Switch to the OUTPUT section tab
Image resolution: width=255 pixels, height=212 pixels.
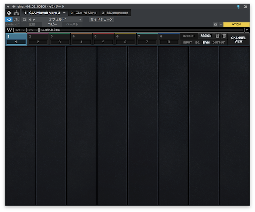click(x=219, y=43)
